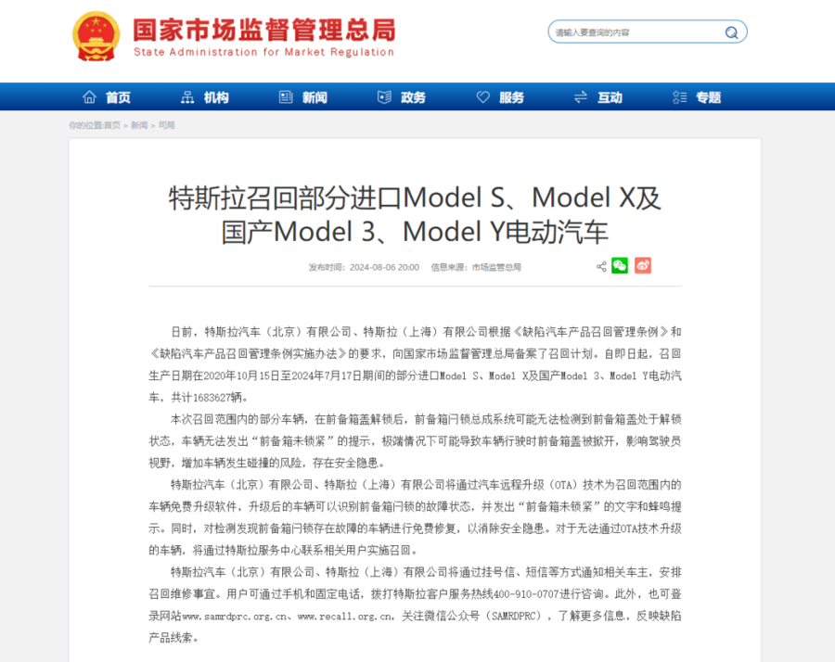Click the icon beside 专题
The width and height of the screenshot is (835, 662).
point(680,97)
